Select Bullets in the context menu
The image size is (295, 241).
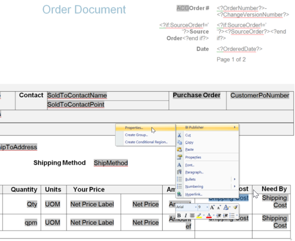[207, 179]
